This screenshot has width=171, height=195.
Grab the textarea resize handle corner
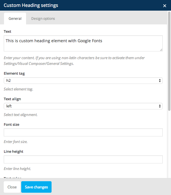[161, 50]
